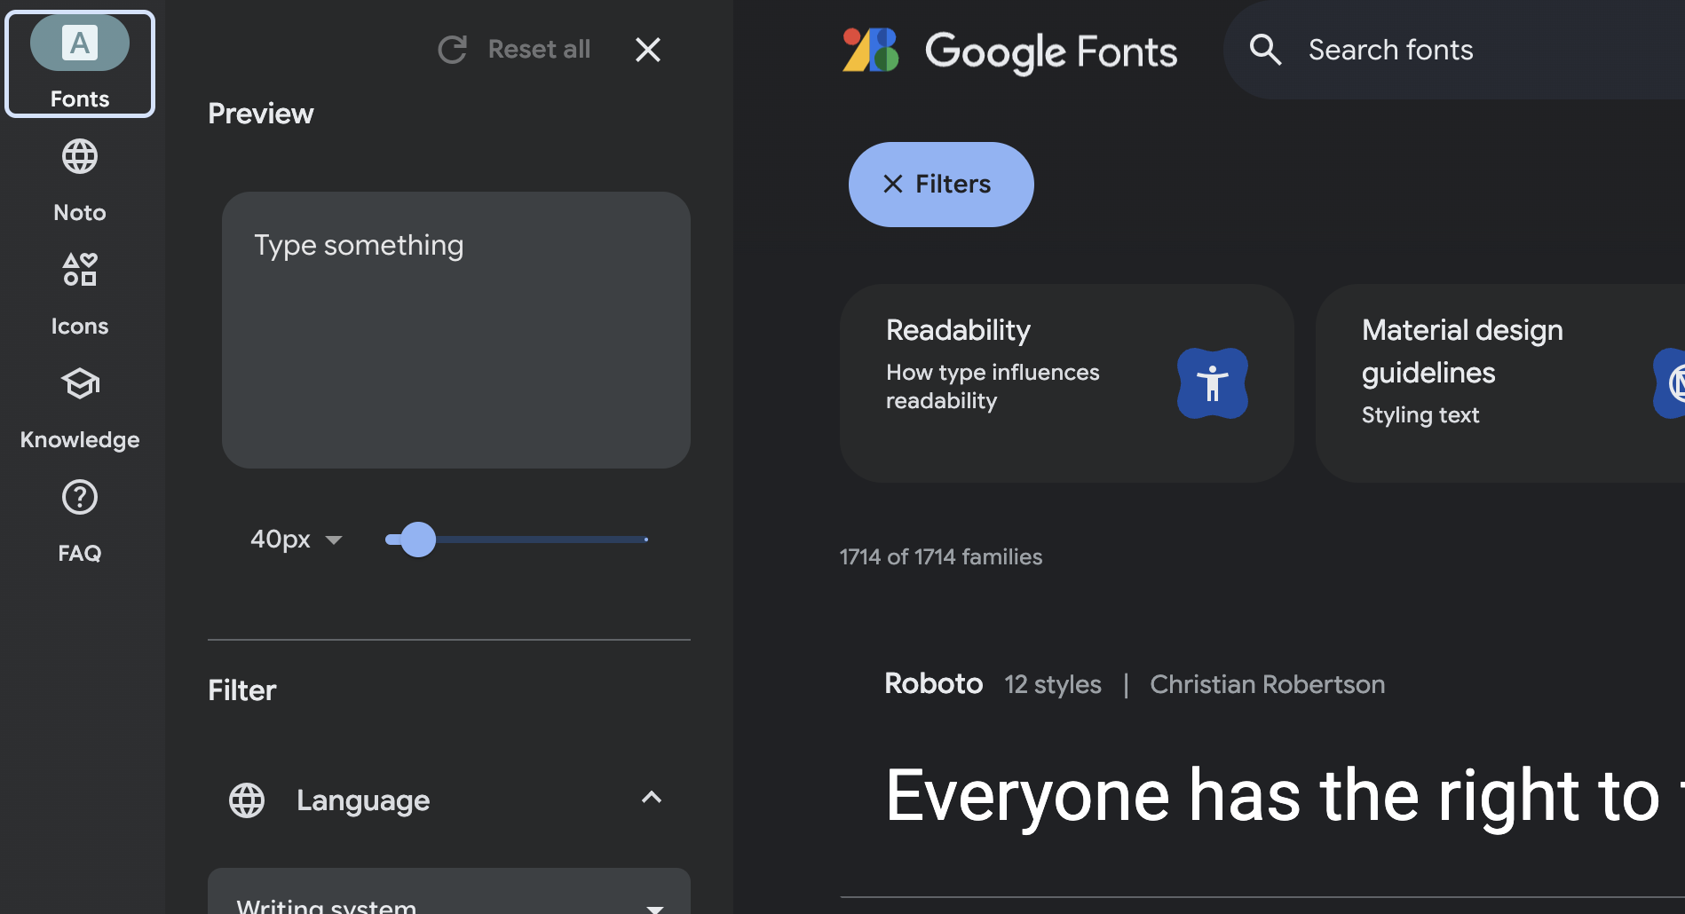Click the Filter section heading

pyautogui.click(x=242, y=690)
